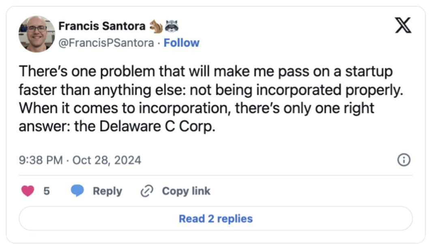Click the blue reply bubble icon
Image resolution: width=430 pixels, height=250 pixels.
pos(77,191)
